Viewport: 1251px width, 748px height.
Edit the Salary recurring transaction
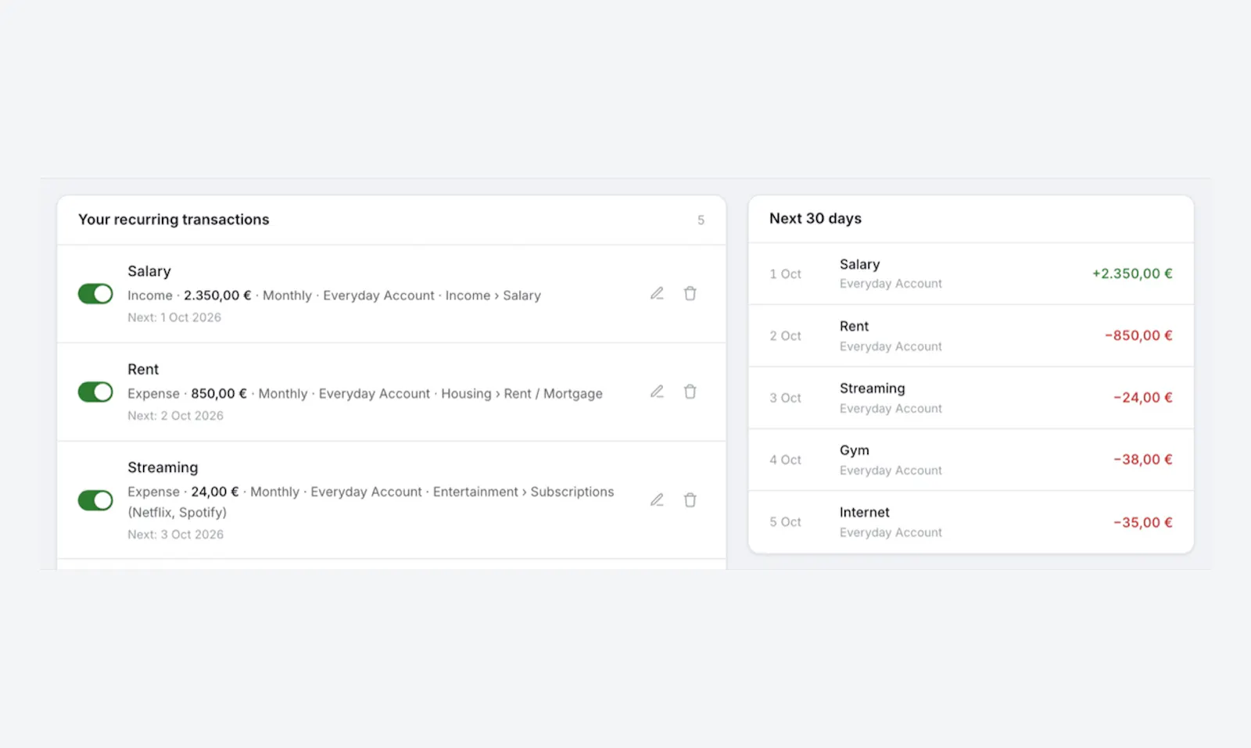coord(657,294)
